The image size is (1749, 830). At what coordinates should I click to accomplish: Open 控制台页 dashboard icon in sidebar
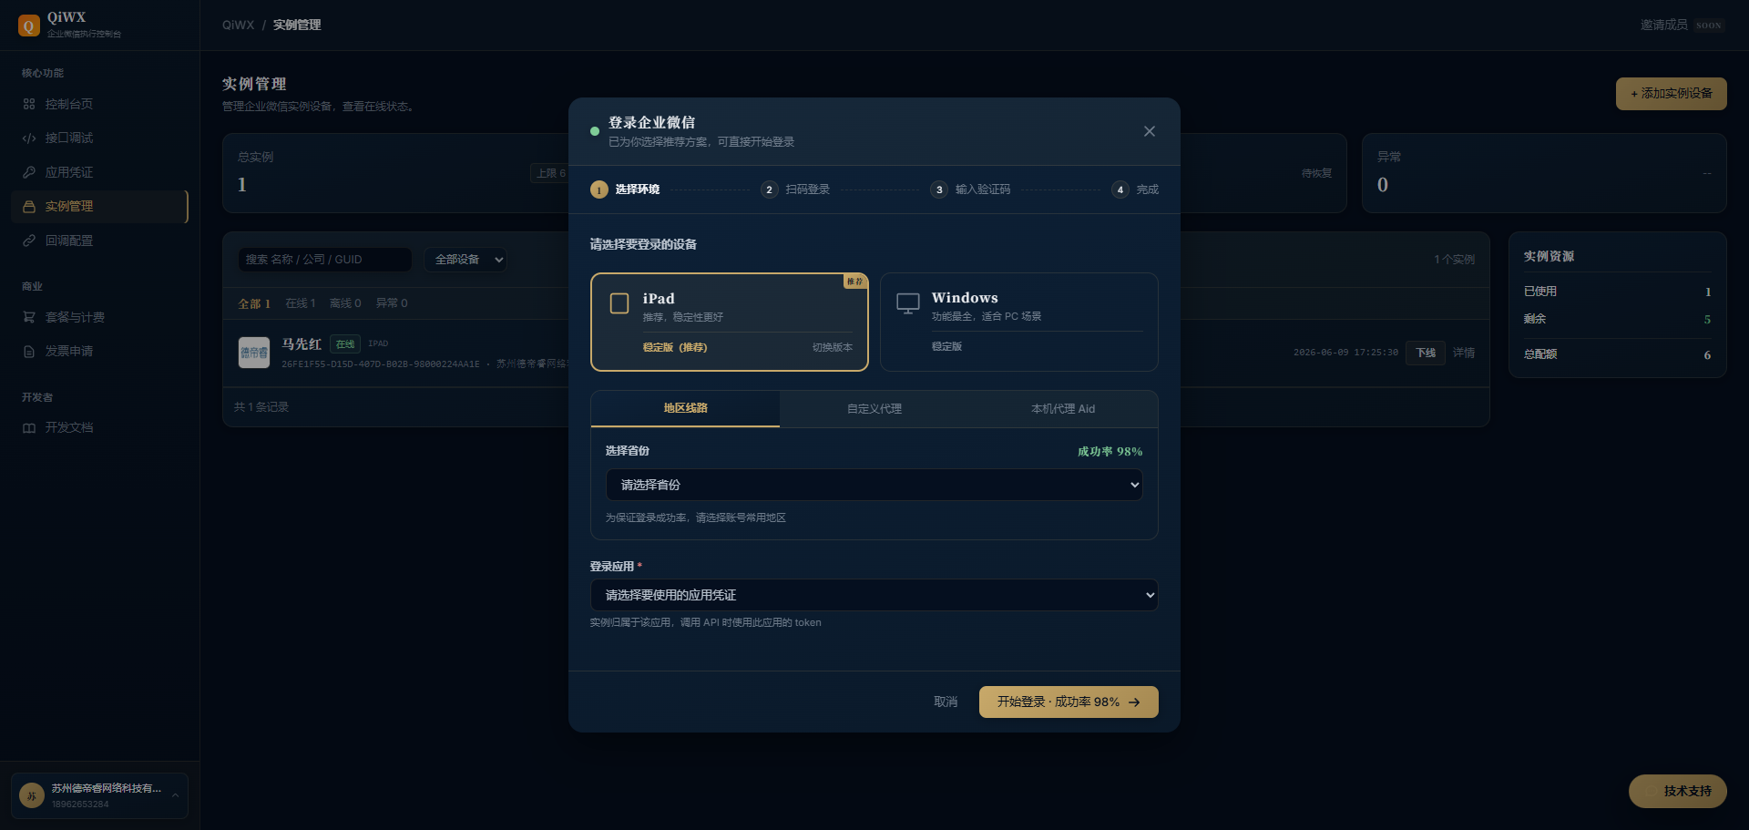29,104
